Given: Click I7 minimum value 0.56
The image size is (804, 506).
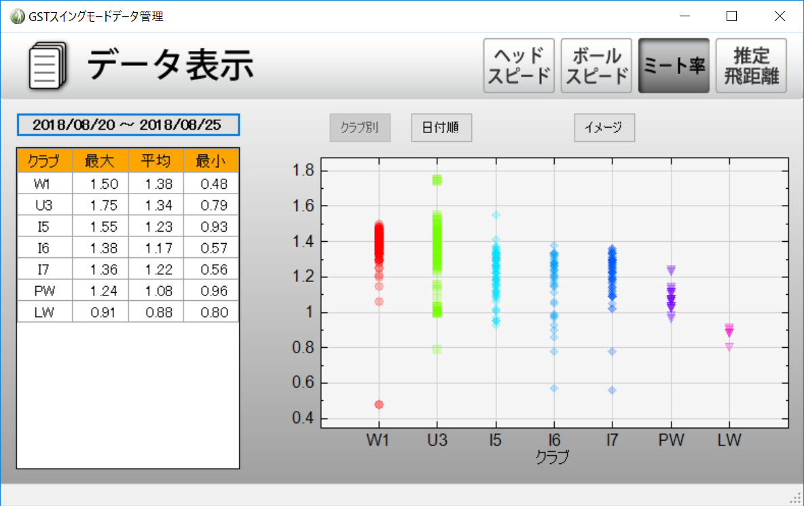Looking at the screenshot, I should point(211,270).
